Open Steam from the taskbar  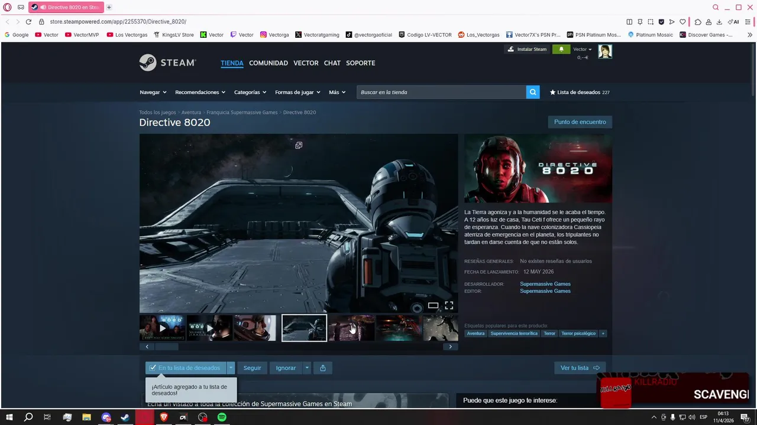pyautogui.click(x=125, y=417)
